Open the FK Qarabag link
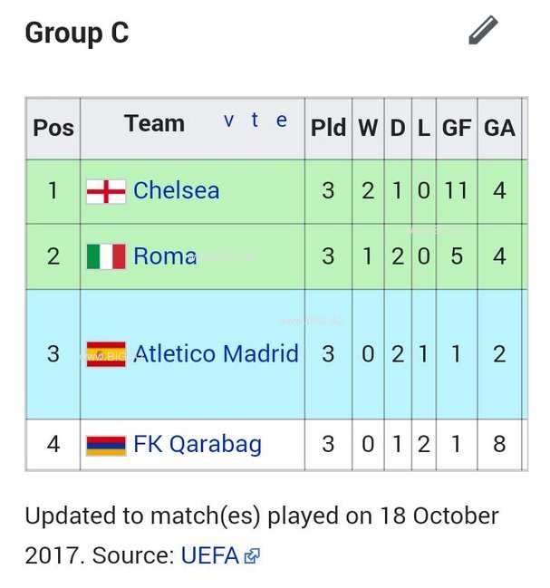 click(198, 445)
